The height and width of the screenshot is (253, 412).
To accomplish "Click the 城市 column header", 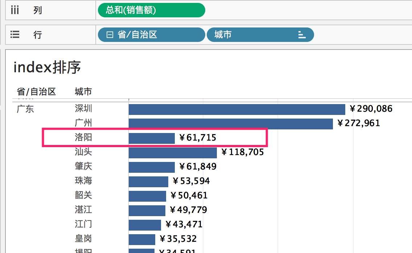I will click(83, 91).
